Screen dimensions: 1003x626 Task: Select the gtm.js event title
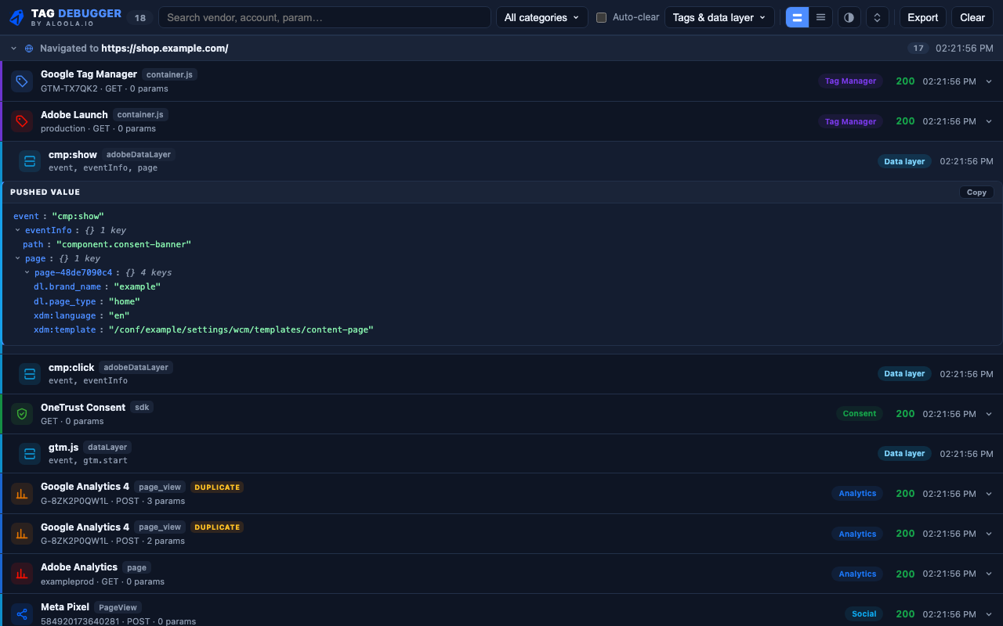point(63,447)
